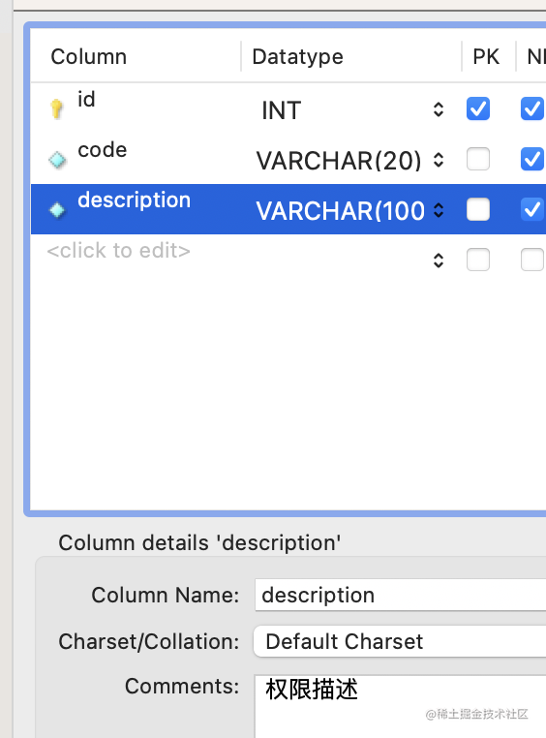This screenshot has height=738, width=546.
Task: Click into the Comments text area
Action: pyautogui.click(x=400, y=706)
